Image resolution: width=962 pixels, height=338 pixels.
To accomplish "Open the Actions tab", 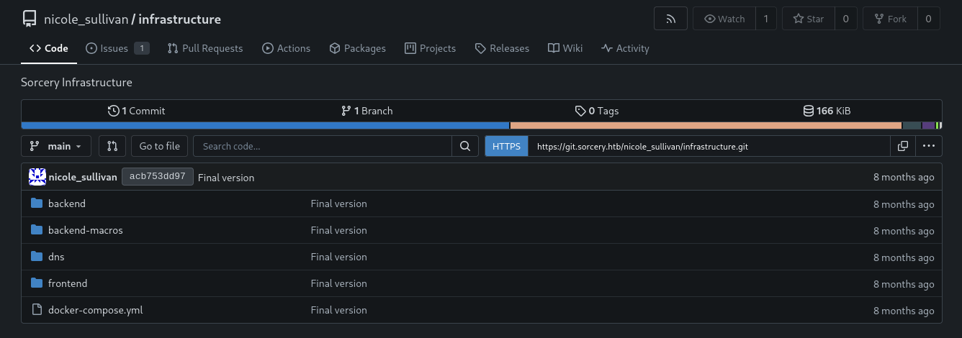I will pyautogui.click(x=286, y=48).
